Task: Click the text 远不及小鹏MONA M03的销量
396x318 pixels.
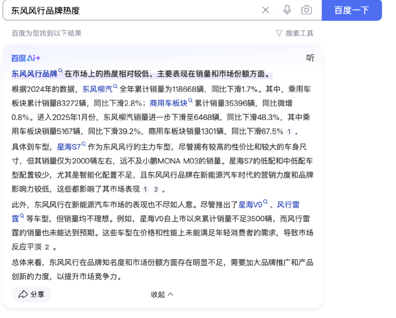Action: [x=171, y=161]
